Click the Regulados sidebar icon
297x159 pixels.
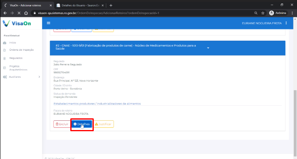pyautogui.click(x=5, y=58)
